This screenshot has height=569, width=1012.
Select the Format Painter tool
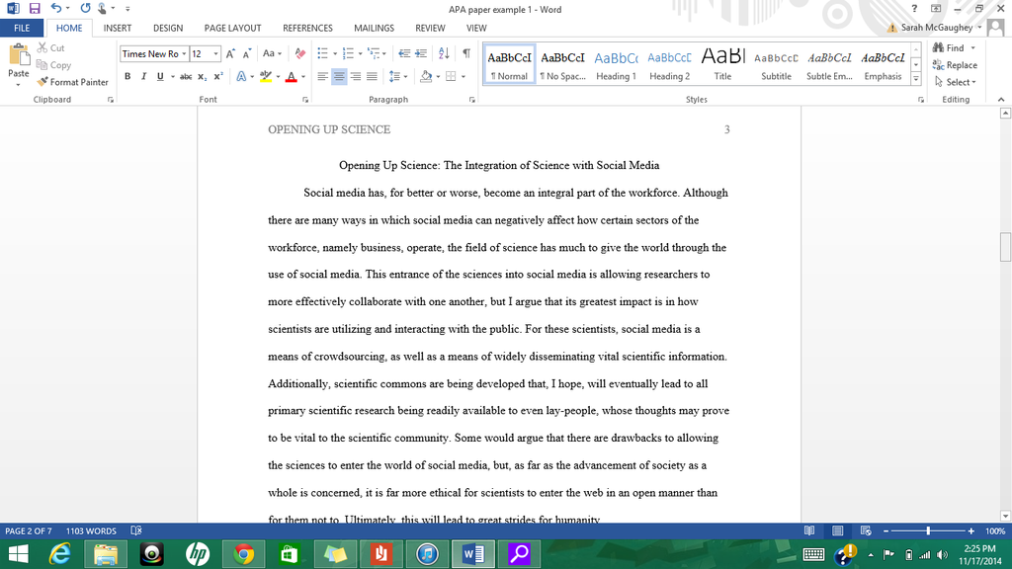(73, 82)
